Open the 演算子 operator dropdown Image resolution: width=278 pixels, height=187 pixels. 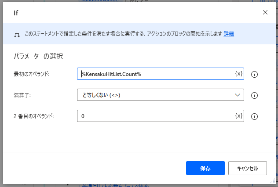tap(160, 95)
